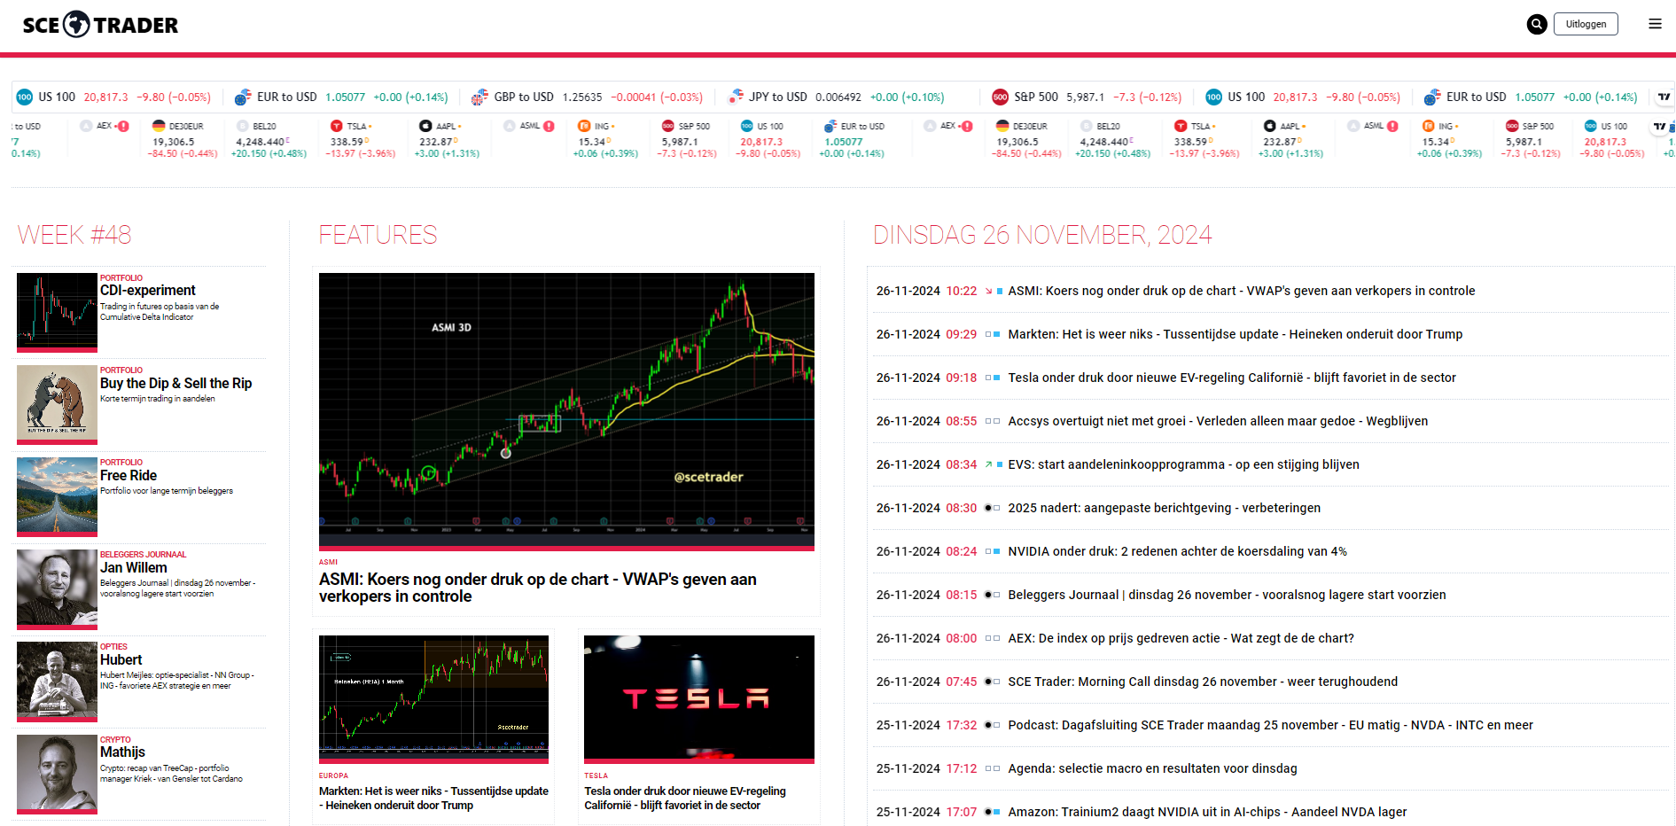Click the Uitloggen button
The height and width of the screenshot is (826, 1676).
(1586, 24)
